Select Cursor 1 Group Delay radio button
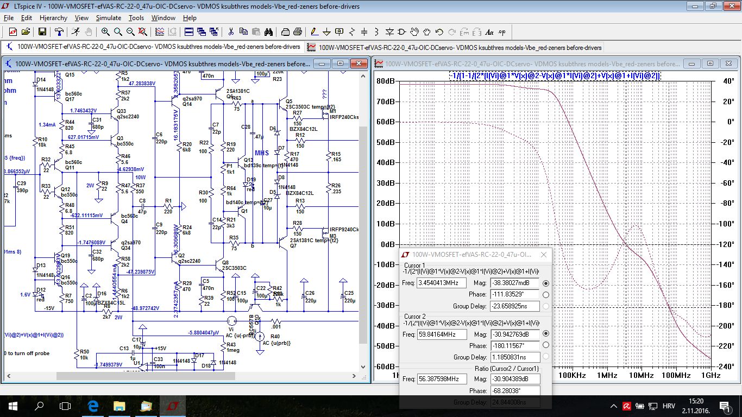This screenshot has height=417, width=742. [x=546, y=306]
